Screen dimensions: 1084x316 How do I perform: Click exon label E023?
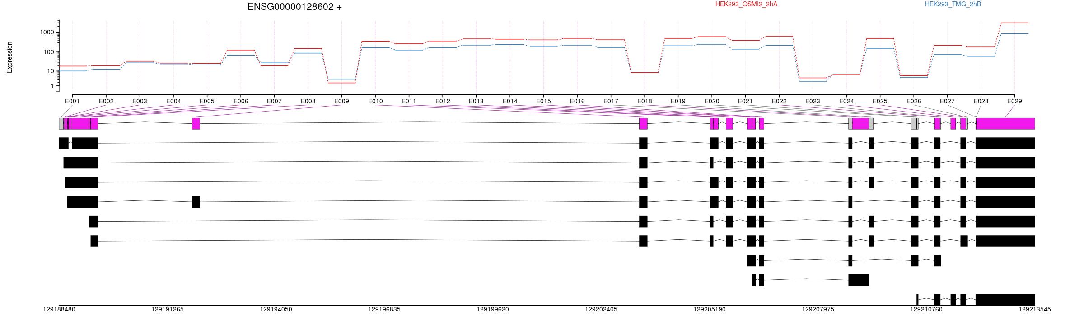click(813, 101)
